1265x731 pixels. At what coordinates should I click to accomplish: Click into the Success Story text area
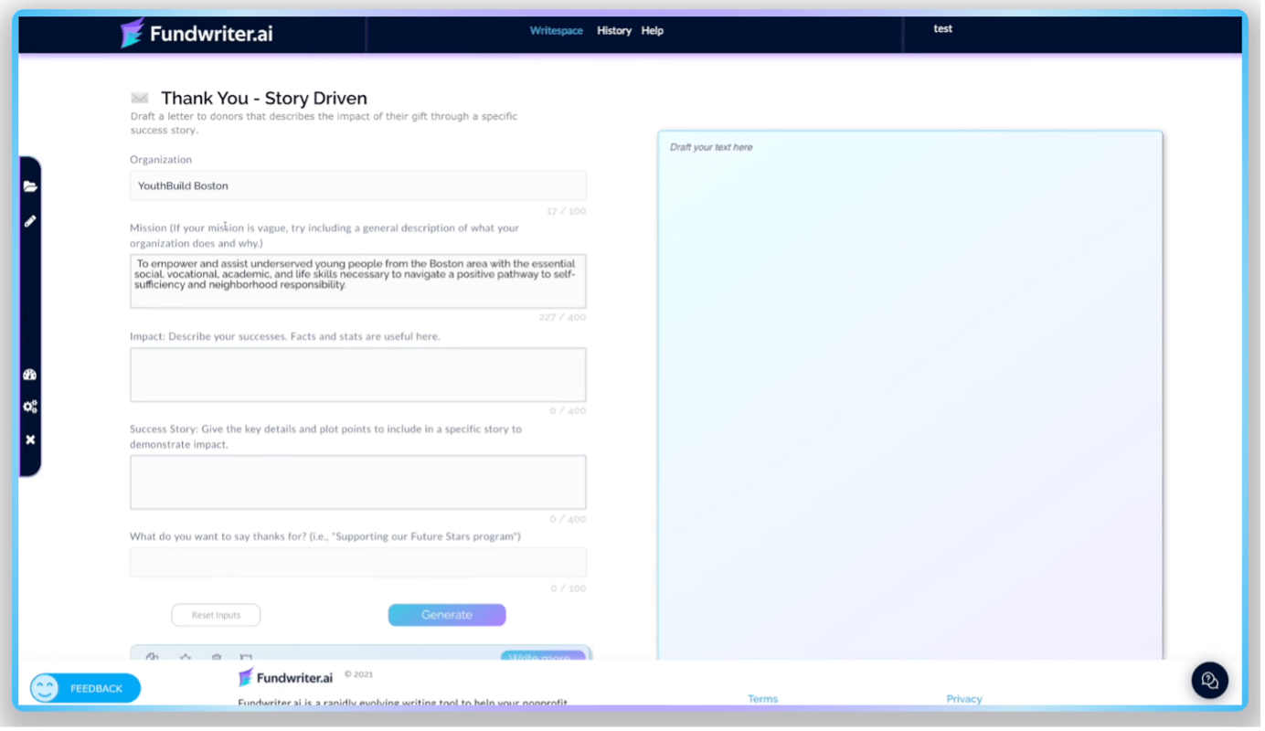(359, 483)
